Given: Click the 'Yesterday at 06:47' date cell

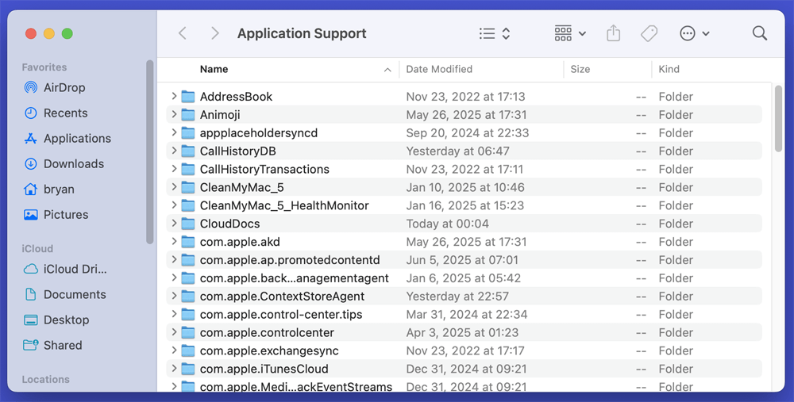Looking at the screenshot, I should (x=458, y=151).
